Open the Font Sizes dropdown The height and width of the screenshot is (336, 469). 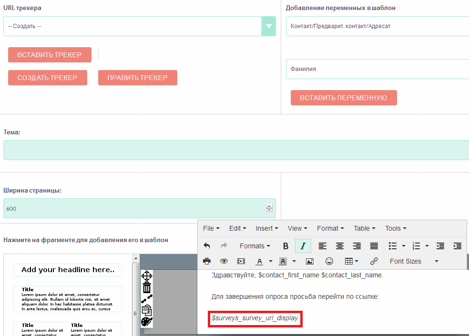(414, 261)
